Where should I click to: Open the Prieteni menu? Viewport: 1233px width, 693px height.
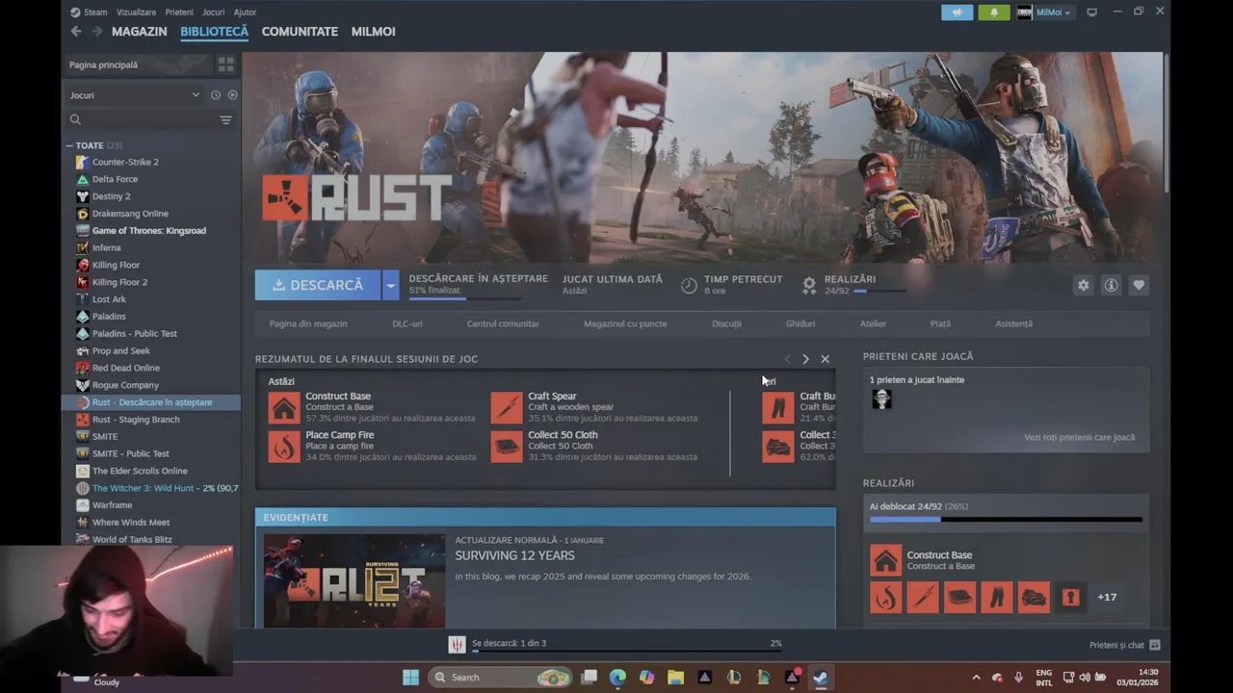pyautogui.click(x=179, y=13)
